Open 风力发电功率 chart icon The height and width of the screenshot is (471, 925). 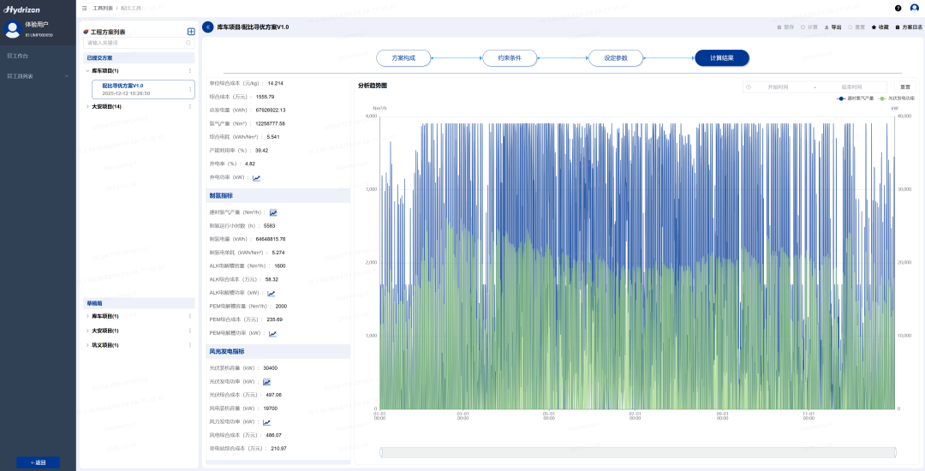(266, 422)
